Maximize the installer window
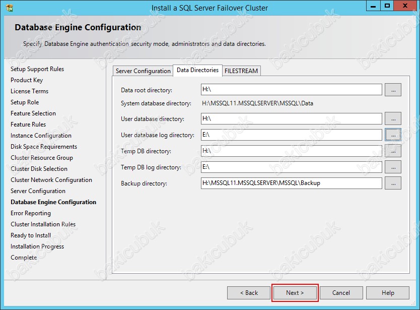 (387, 6)
